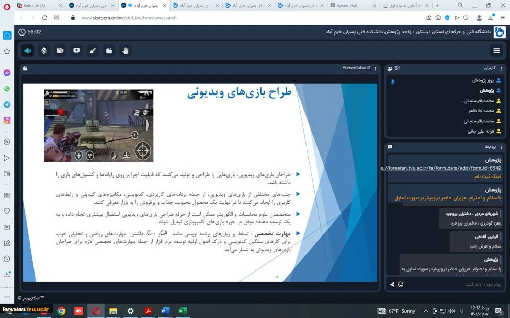510x318 pixels.
Task: Click the message input field
Action: pyautogui.click(x=454, y=284)
